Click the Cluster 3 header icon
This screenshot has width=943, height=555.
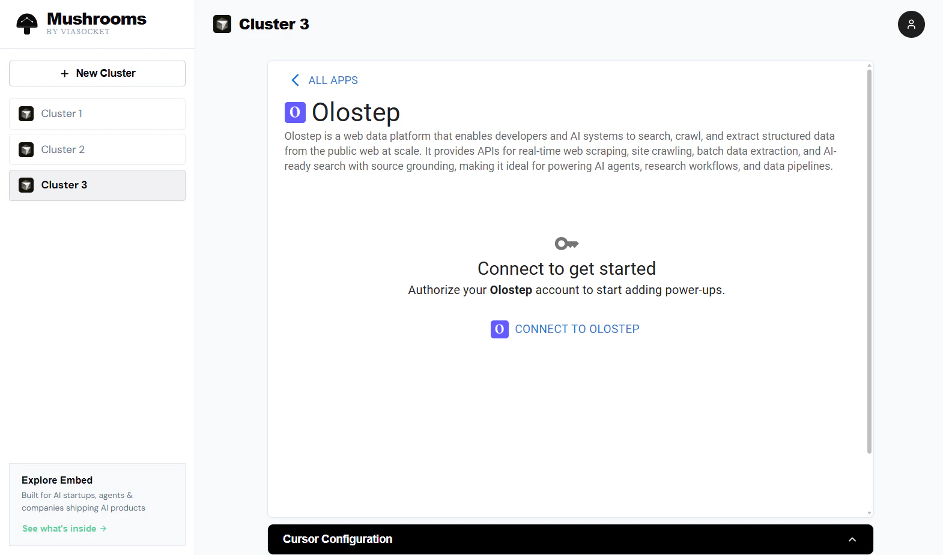click(x=222, y=24)
